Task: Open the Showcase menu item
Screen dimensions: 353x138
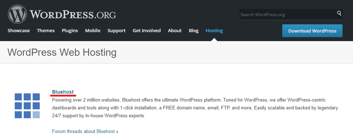Action: coord(19,31)
